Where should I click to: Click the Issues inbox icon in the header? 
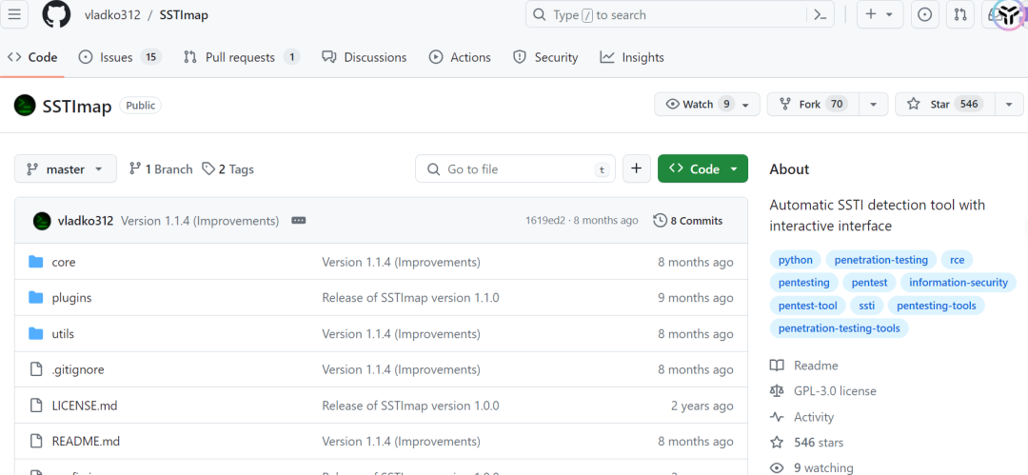924,14
